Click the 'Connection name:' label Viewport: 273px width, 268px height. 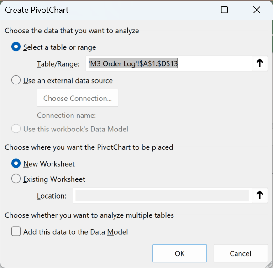[x=66, y=115]
